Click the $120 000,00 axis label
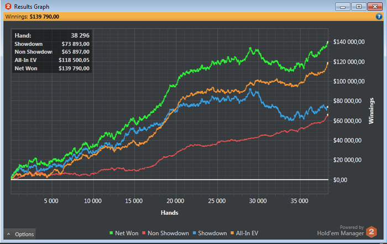The width and height of the screenshot is (387, 244). coord(349,62)
